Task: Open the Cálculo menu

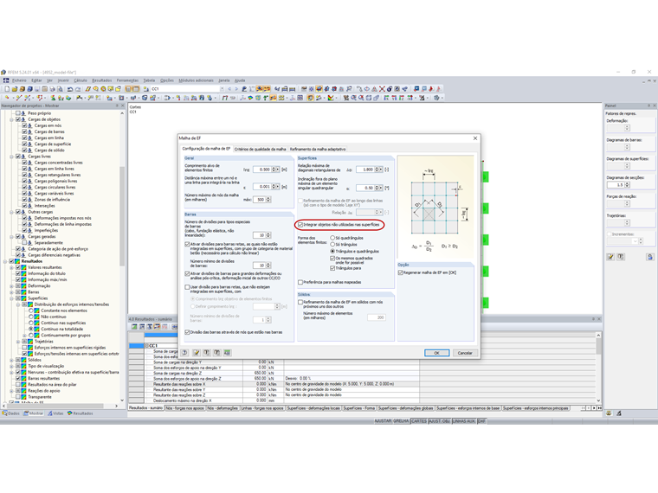Action: [81, 80]
